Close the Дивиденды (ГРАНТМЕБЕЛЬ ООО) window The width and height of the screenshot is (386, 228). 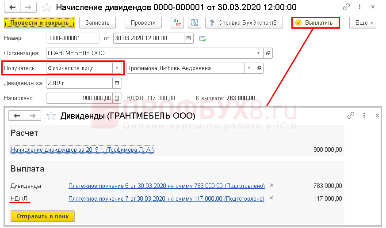tap(377, 116)
